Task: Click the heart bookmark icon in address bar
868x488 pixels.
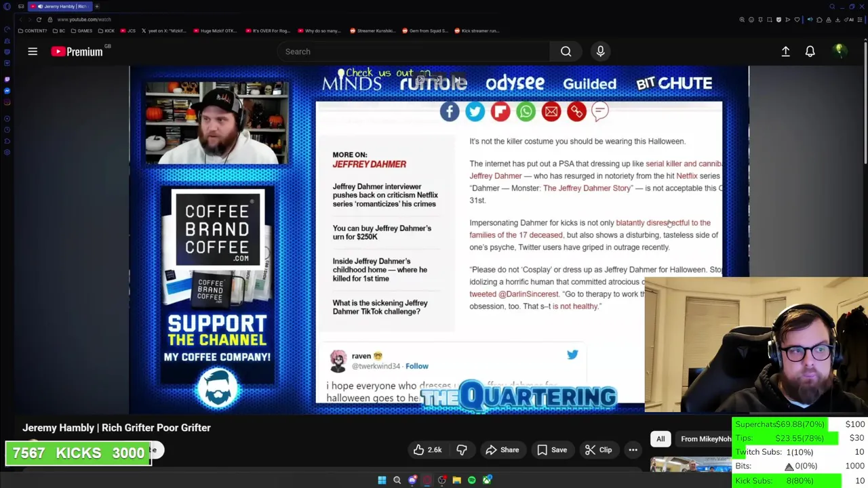Action: (797, 20)
